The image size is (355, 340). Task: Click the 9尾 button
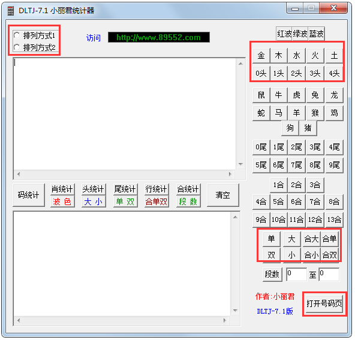pos(334,166)
